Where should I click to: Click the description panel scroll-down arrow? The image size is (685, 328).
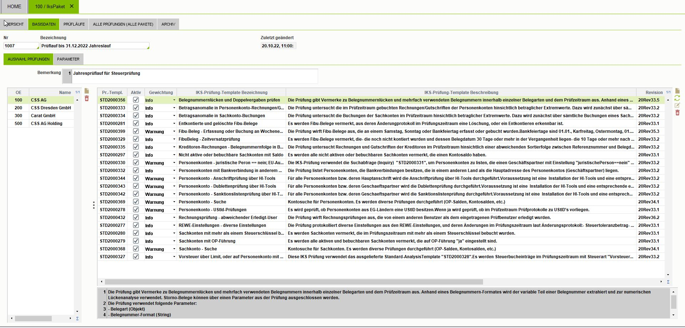click(674, 315)
